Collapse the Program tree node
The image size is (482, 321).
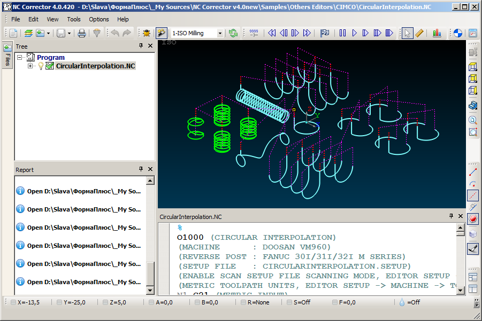(x=20, y=57)
